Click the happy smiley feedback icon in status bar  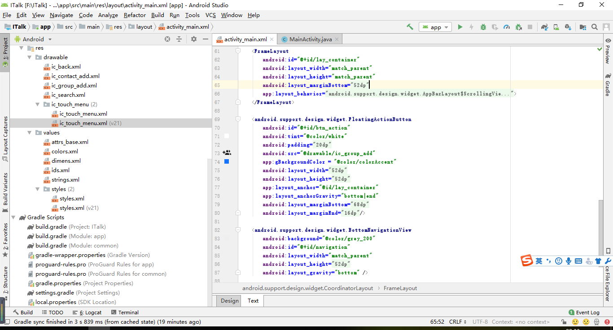coord(575,322)
